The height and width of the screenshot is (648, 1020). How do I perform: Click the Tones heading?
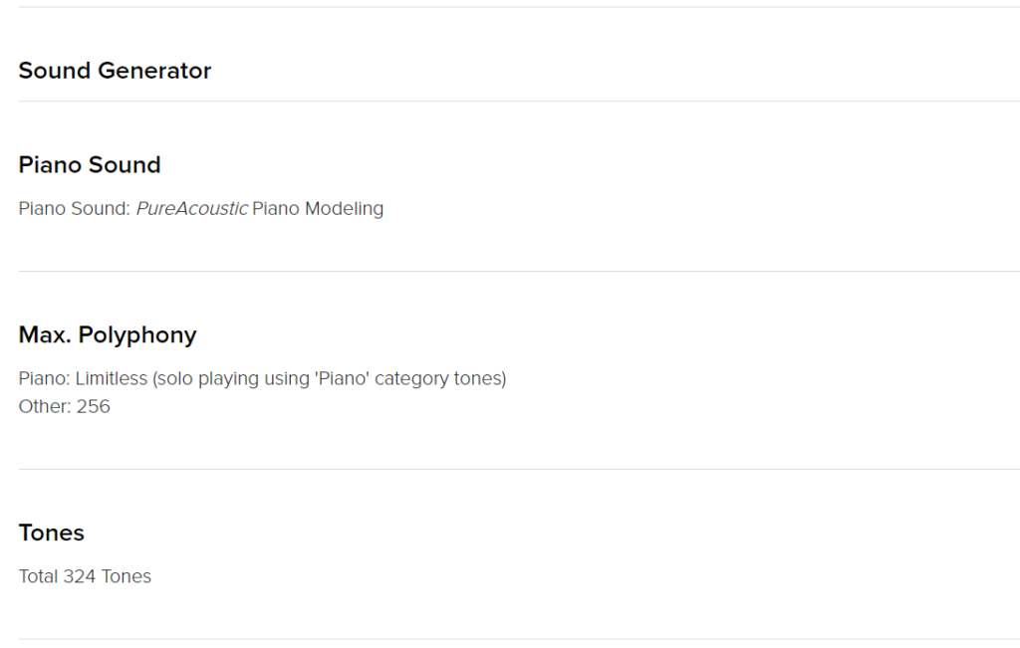[x=52, y=533]
